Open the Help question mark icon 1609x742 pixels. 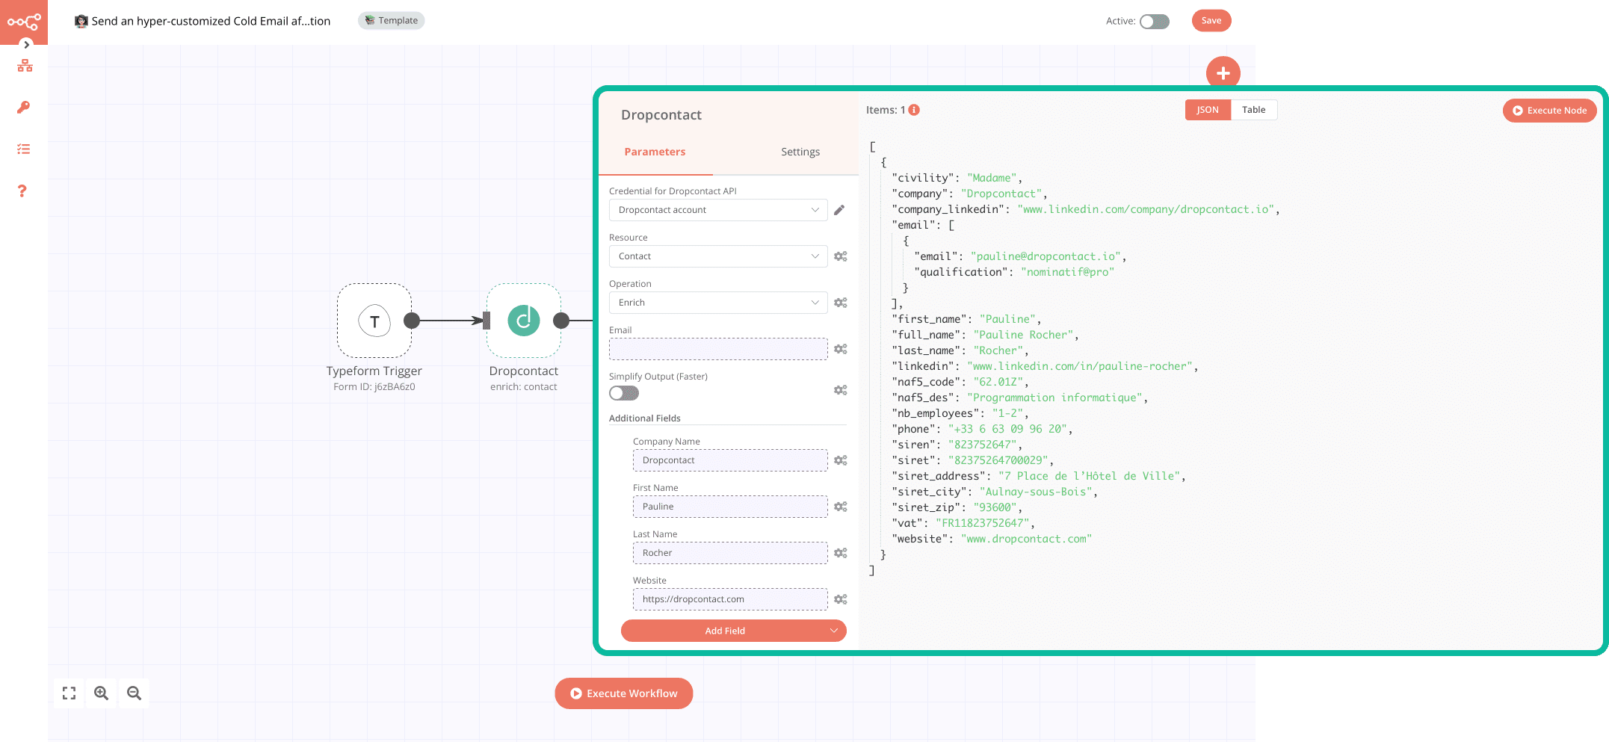[x=22, y=191]
